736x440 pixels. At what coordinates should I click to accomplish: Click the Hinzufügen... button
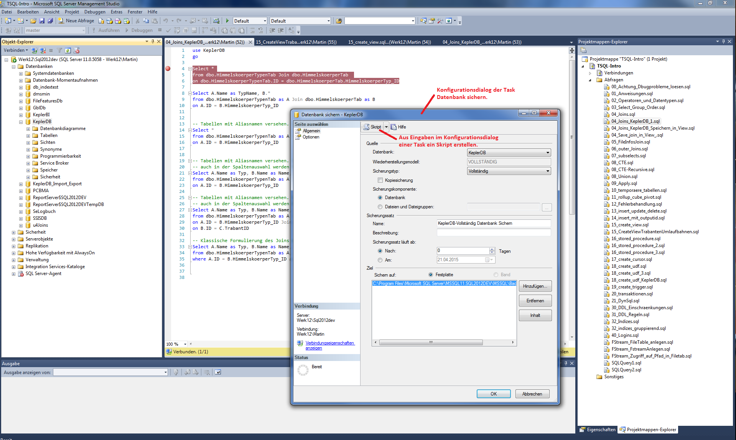click(x=535, y=286)
